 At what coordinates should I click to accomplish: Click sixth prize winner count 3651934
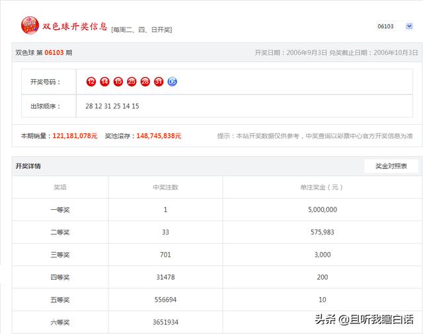(x=165, y=322)
